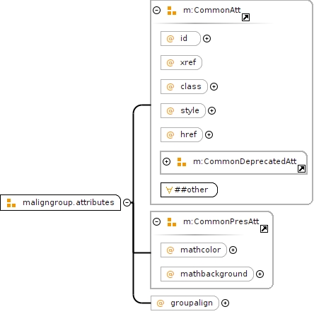
Task: Select the mathbackground attribute node
Action: pyautogui.click(x=207, y=274)
